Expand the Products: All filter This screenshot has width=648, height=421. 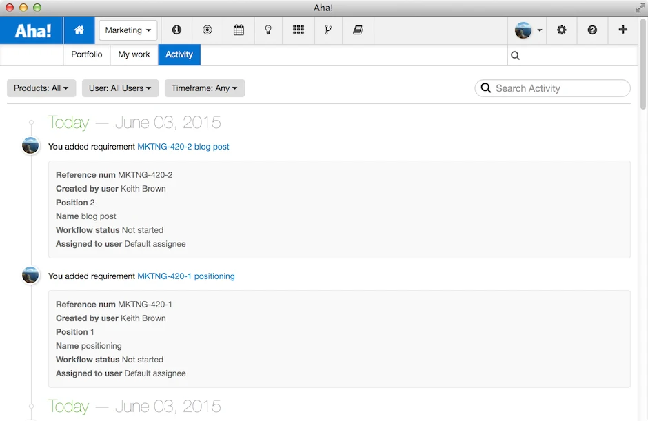click(x=41, y=88)
